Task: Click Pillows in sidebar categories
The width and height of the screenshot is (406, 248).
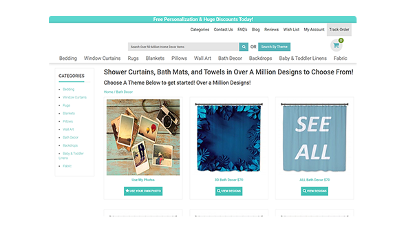Action: tap(68, 121)
